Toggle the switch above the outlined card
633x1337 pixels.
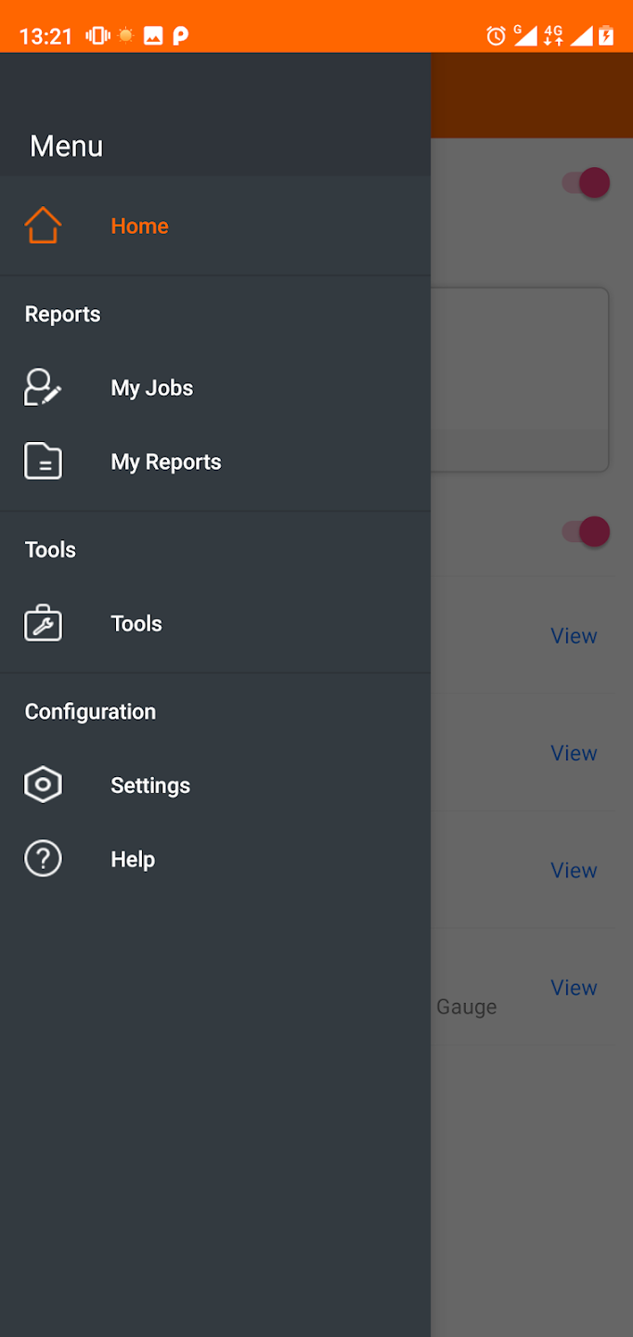[586, 183]
